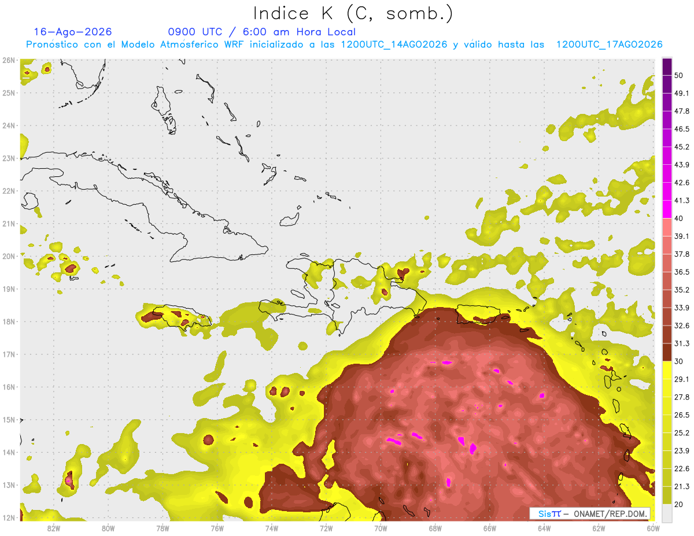Select the '49.1' color scale value
Screen dimensions: 694x536
coord(681,94)
